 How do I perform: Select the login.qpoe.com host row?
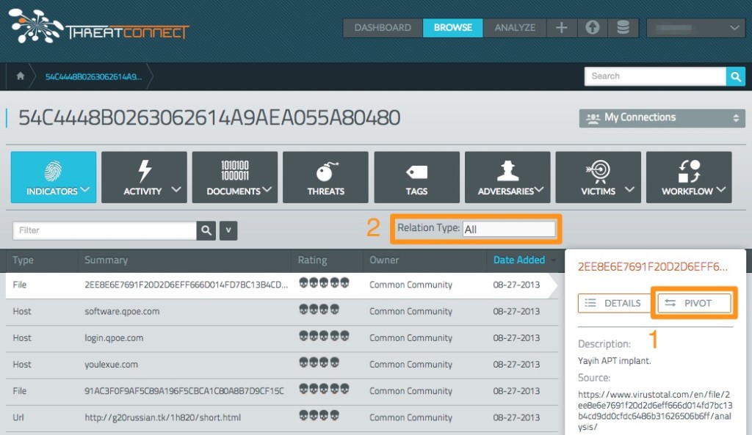[281, 337]
